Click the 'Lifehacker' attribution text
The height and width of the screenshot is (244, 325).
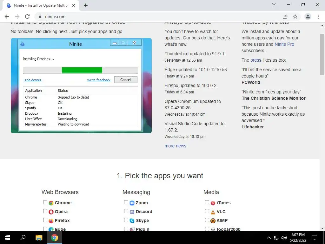pyautogui.click(x=253, y=127)
